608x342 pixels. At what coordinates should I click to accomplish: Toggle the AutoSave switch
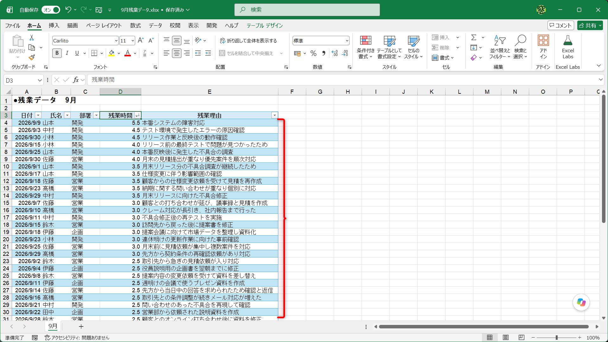point(51,10)
